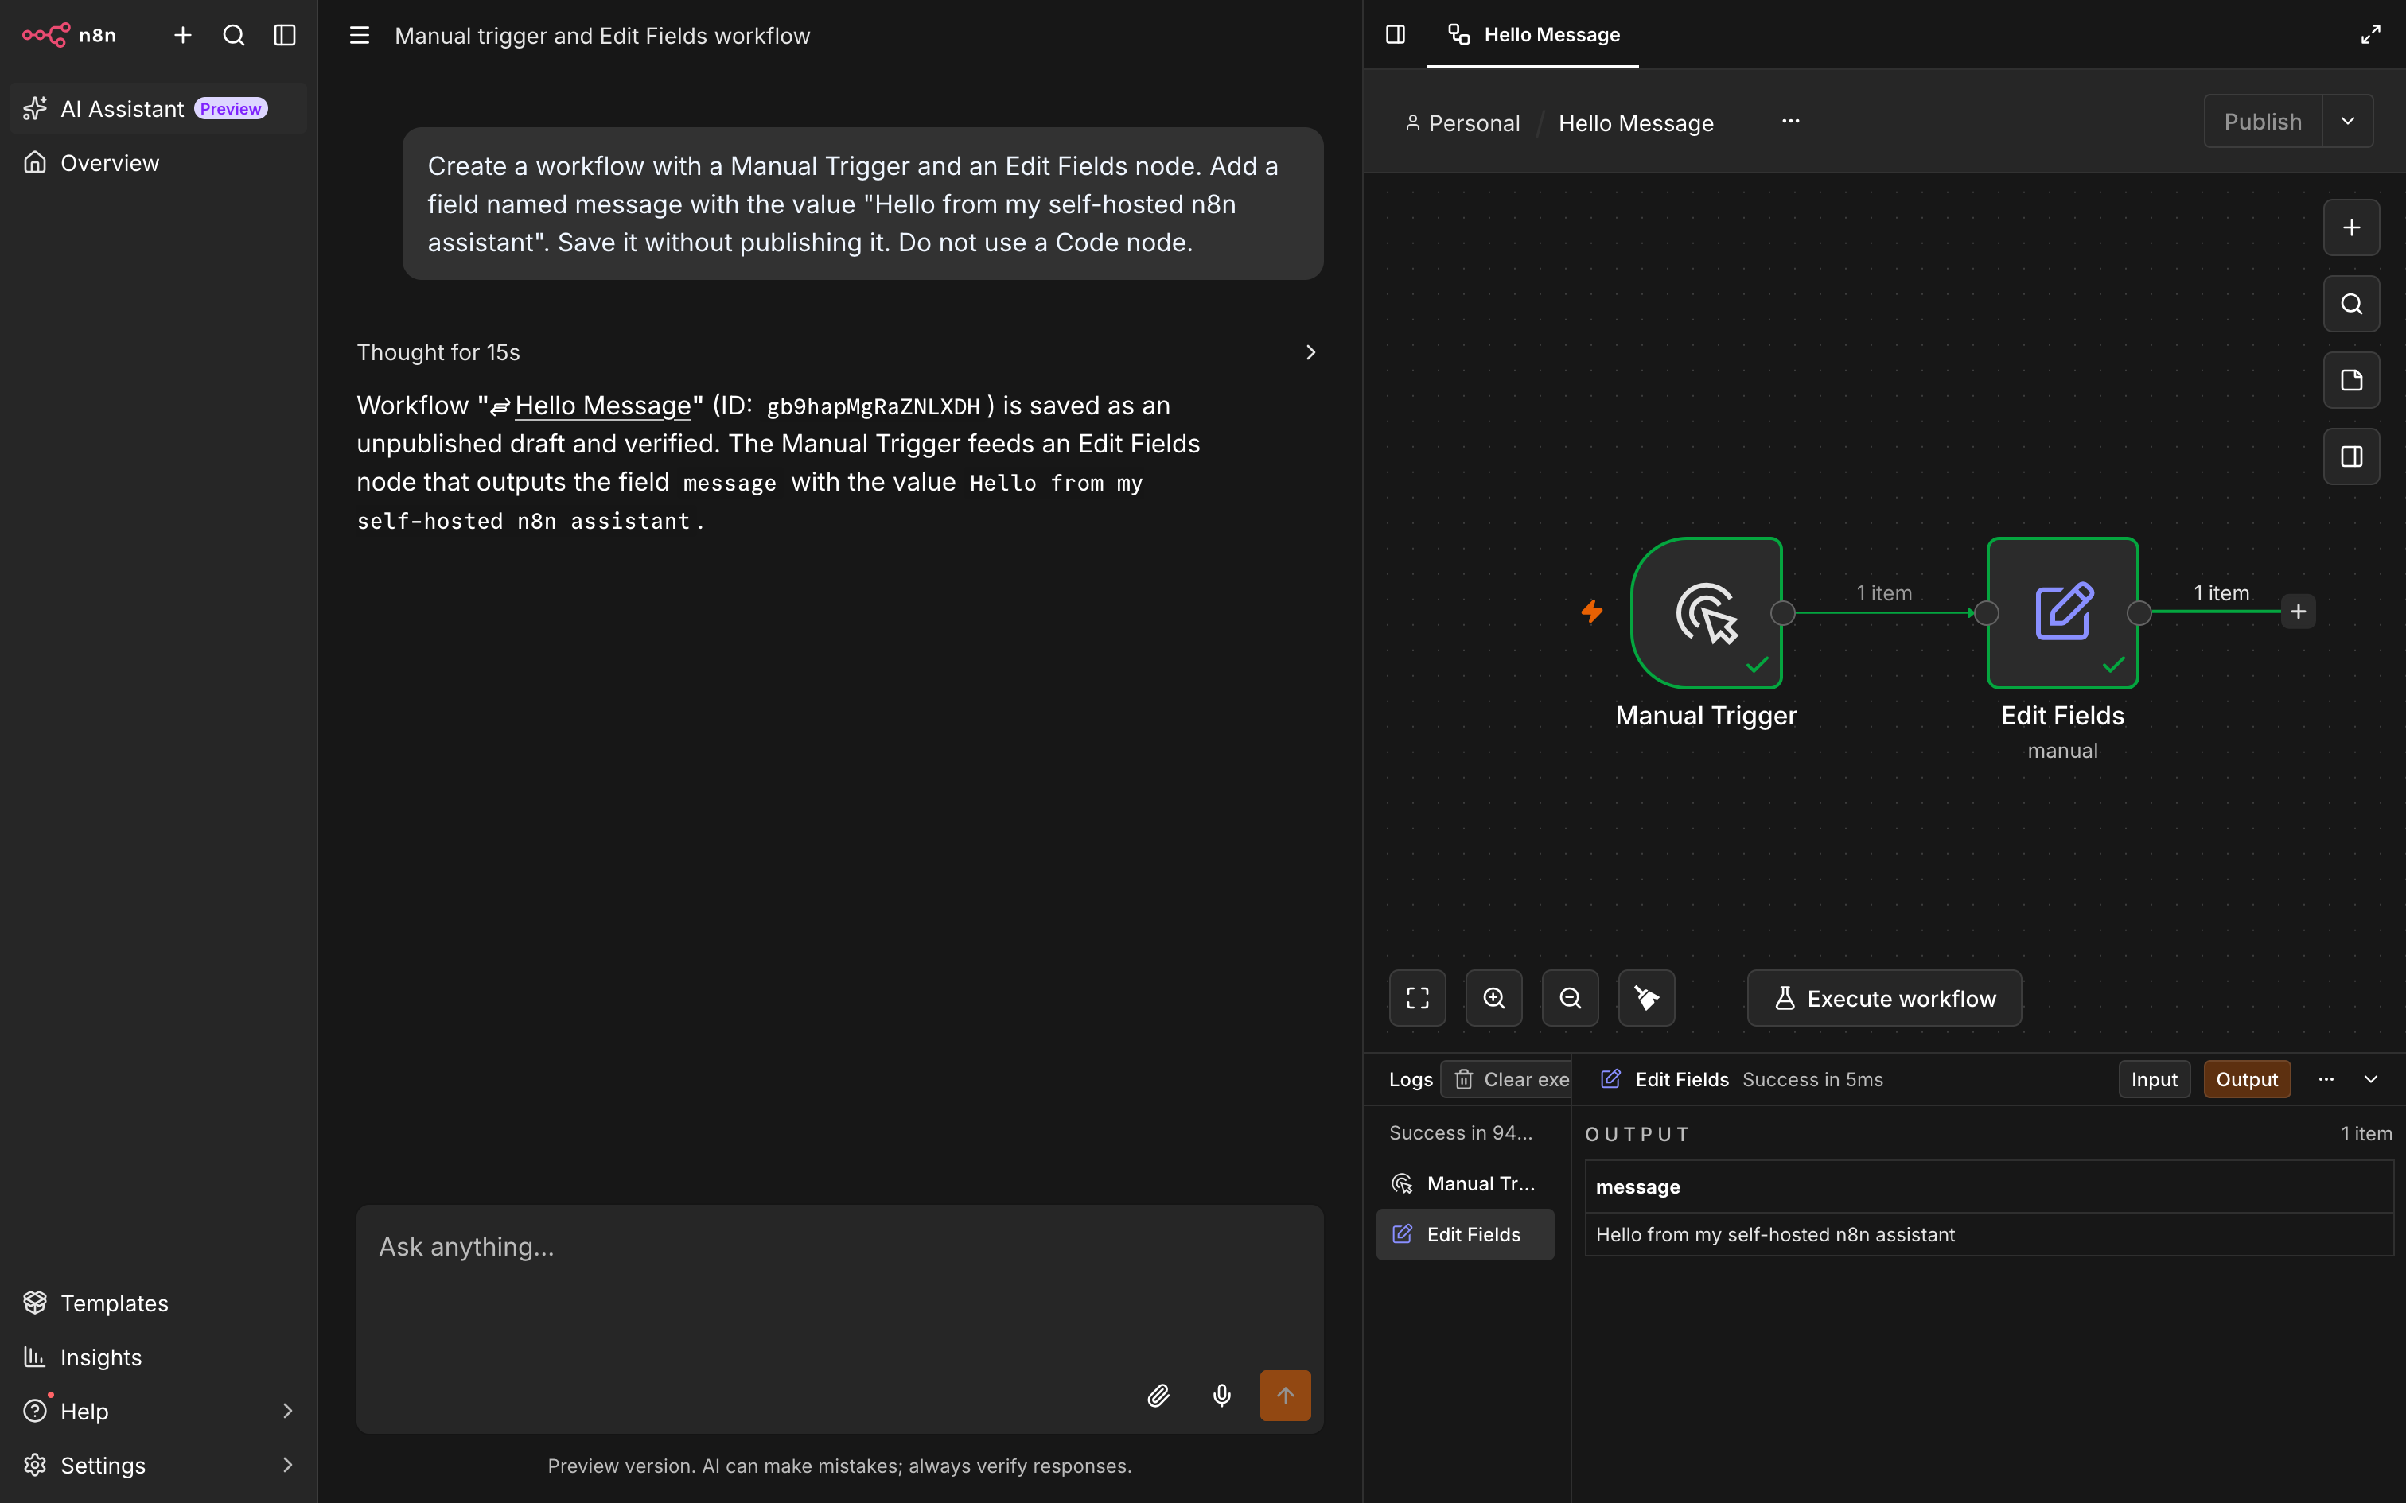The height and width of the screenshot is (1503, 2406).
Task: Collapse the logs panel chevron
Action: click(x=2371, y=1080)
